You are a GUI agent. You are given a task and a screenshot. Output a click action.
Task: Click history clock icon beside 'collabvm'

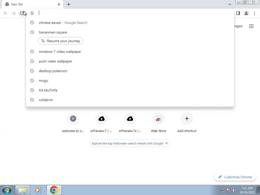click(x=32, y=100)
